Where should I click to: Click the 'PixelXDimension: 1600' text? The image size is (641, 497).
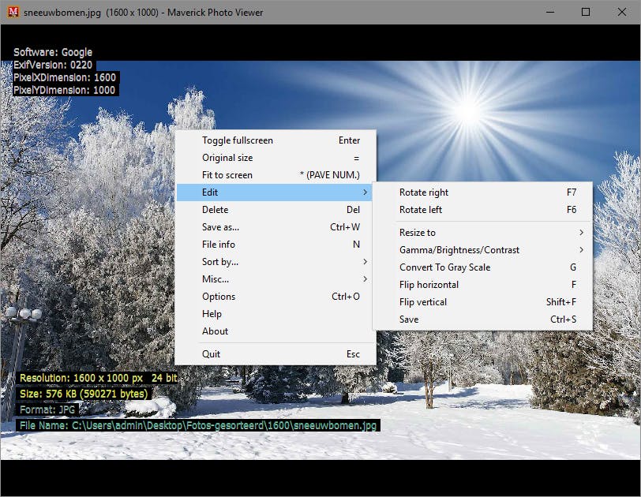click(65, 77)
